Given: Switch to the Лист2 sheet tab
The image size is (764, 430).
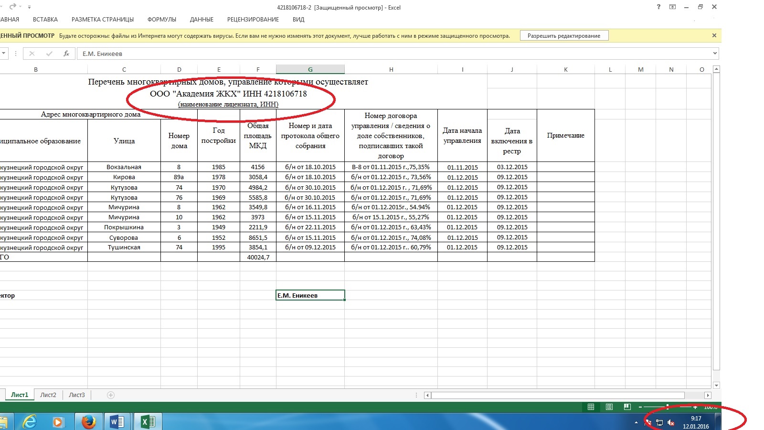Looking at the screenshot, I should click(x=48, y=395).
